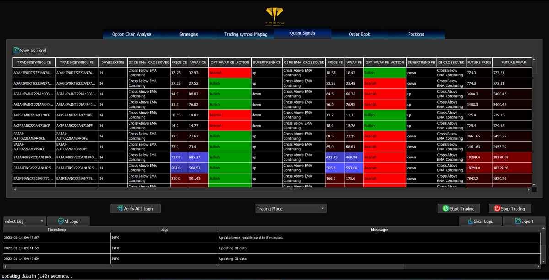Sort by the DAYS2EXPIRE column header

point(113,62)
